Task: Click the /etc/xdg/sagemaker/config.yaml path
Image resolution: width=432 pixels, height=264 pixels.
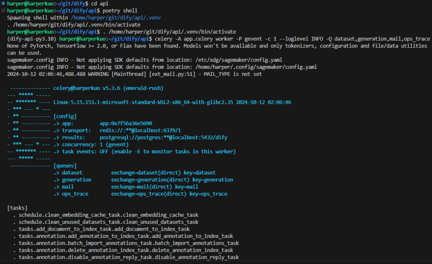Action: coord(239,60)
